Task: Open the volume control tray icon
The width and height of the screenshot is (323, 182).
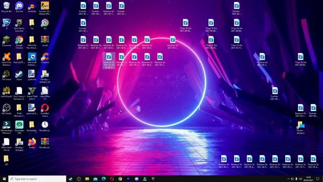Action: (x=301, y=178)
